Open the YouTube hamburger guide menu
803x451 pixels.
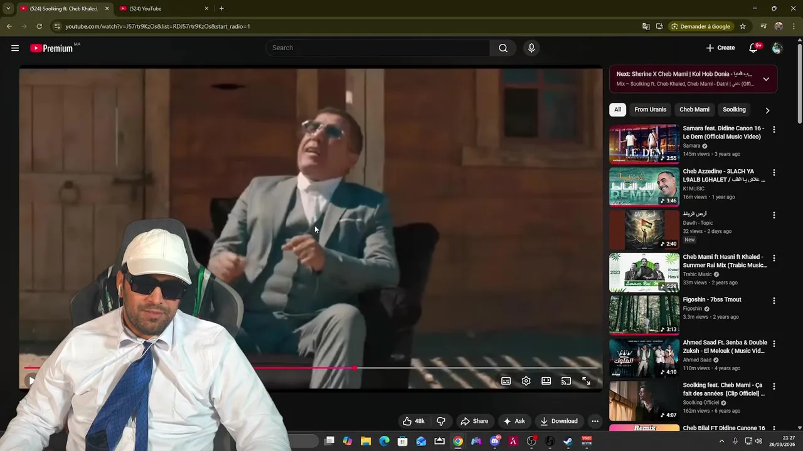pyautogui.click(x=15, y=48)
